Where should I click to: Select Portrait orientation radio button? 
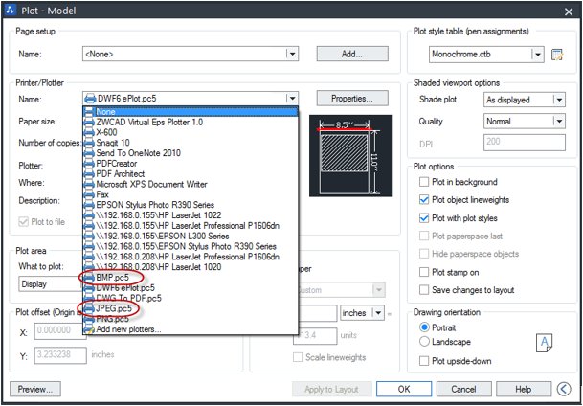[x=424, y=327]
